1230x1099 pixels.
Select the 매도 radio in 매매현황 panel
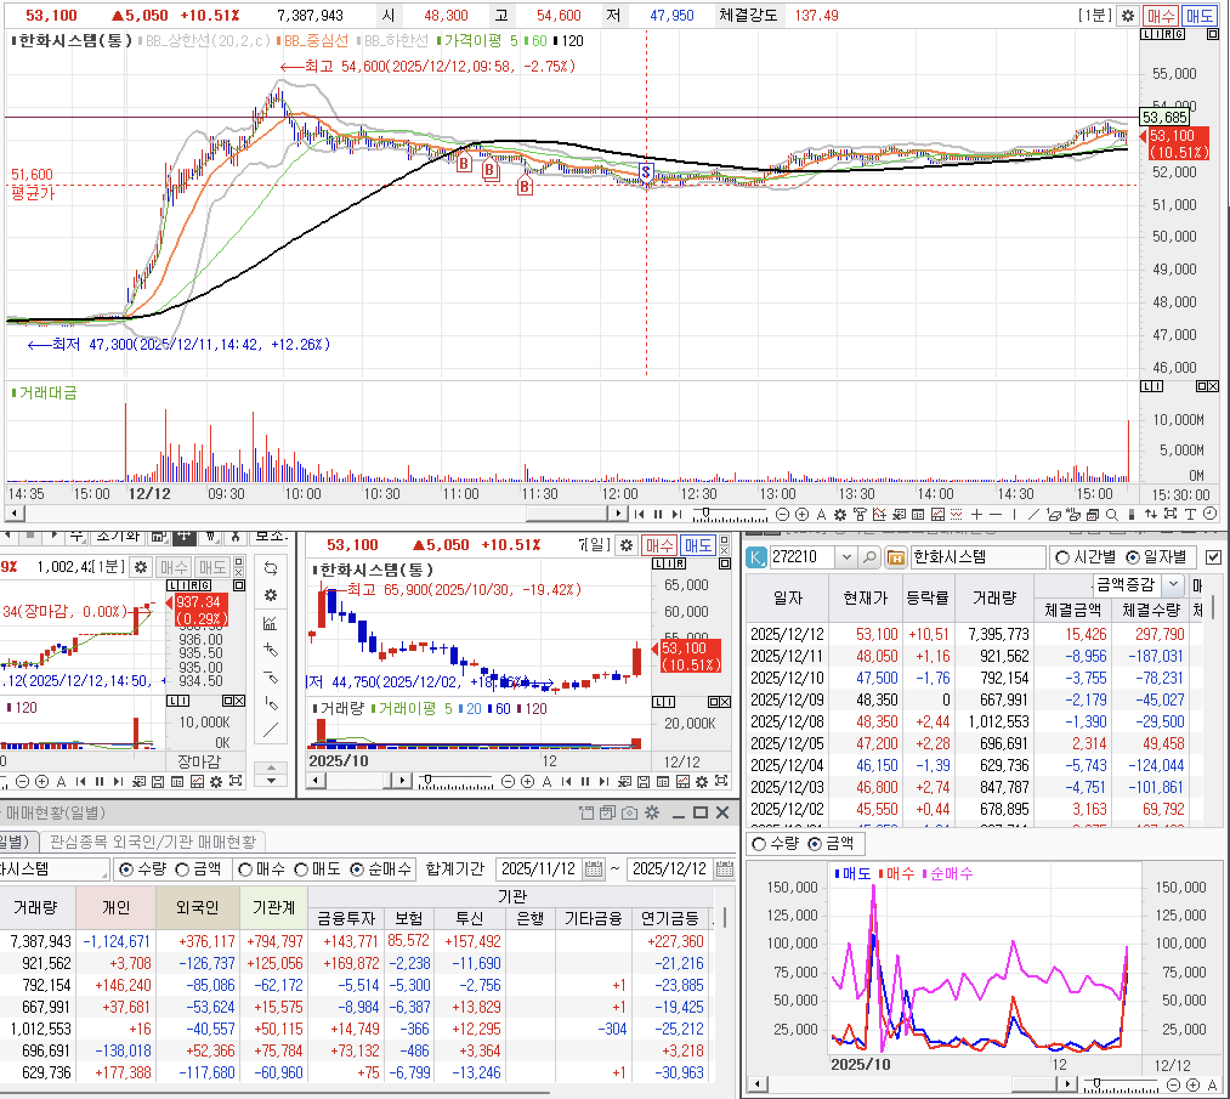click(x=301, y=869)
